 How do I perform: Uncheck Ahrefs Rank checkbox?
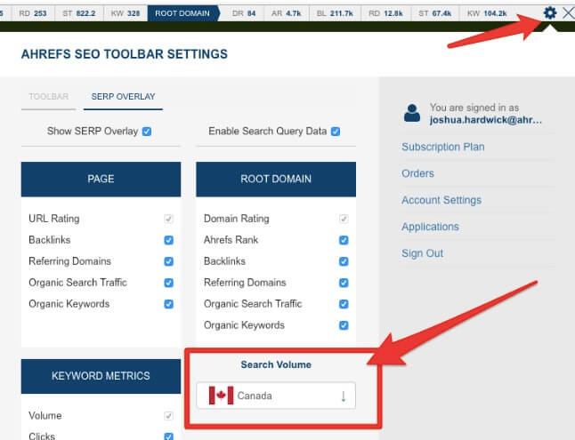344,240
